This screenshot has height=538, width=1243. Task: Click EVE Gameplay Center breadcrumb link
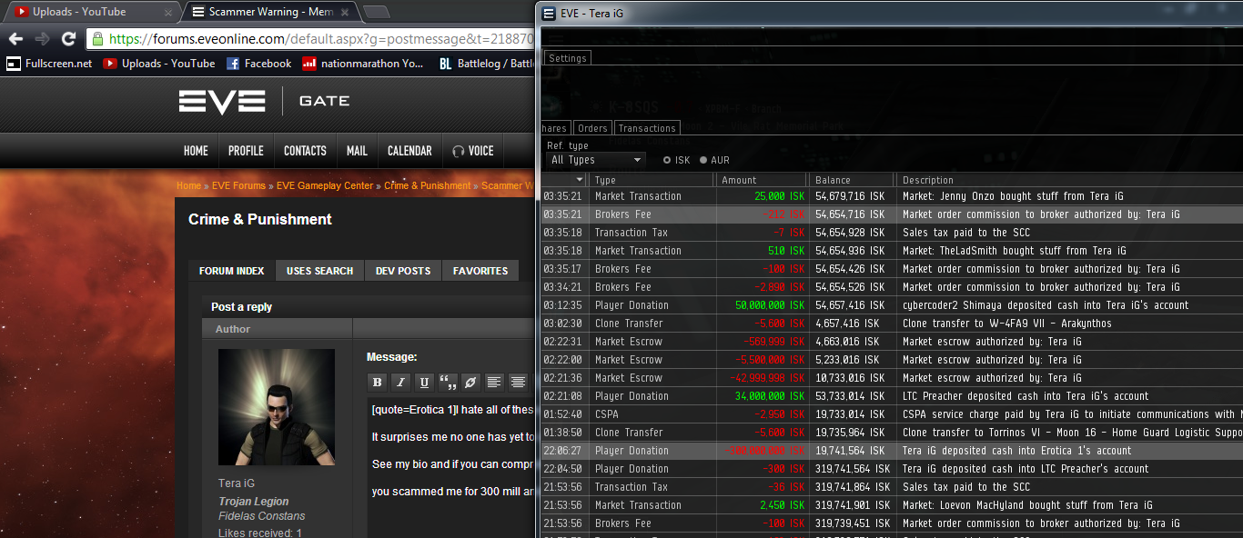click(325, 185)
